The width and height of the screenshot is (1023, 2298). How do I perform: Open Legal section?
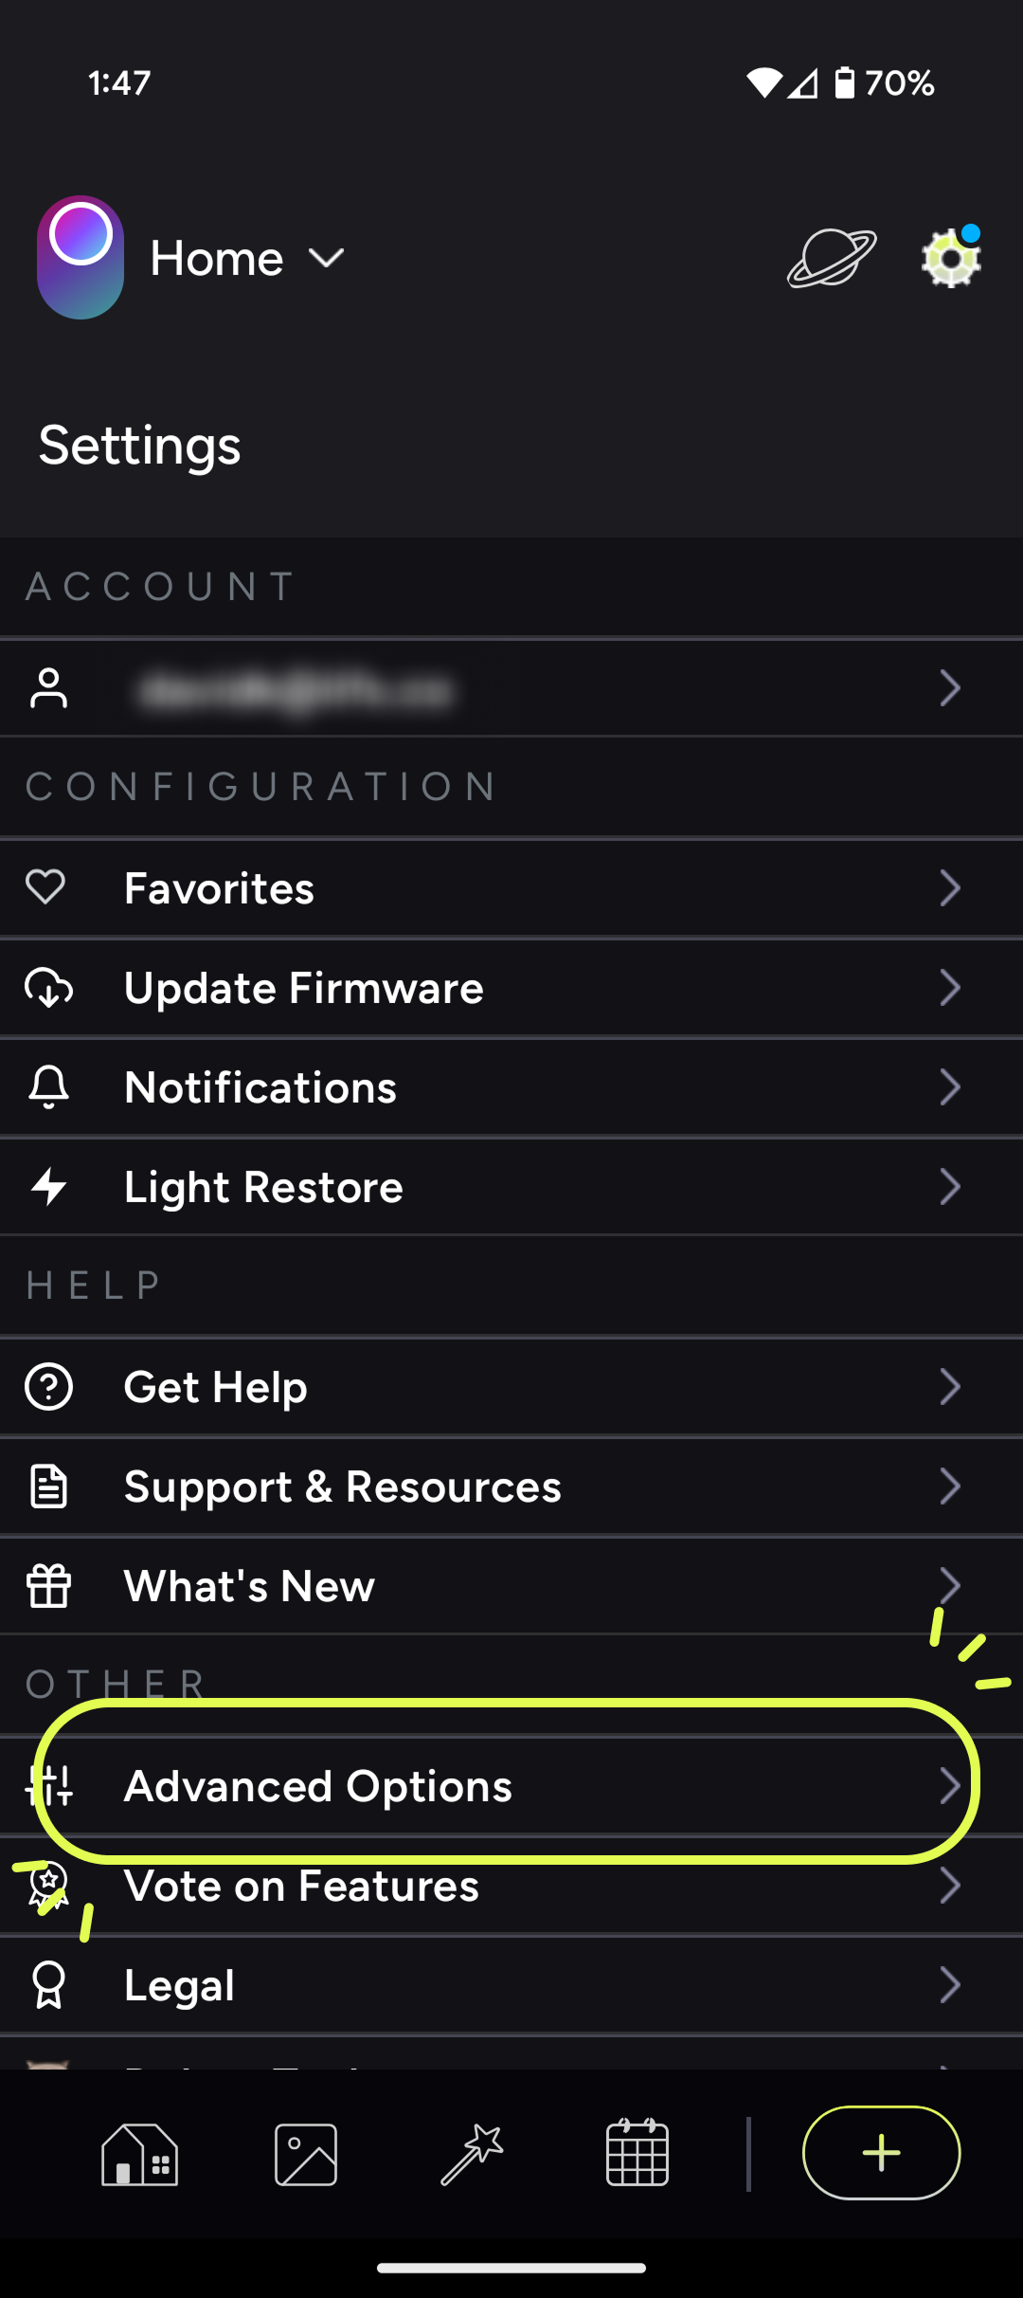click(511, 1985)
